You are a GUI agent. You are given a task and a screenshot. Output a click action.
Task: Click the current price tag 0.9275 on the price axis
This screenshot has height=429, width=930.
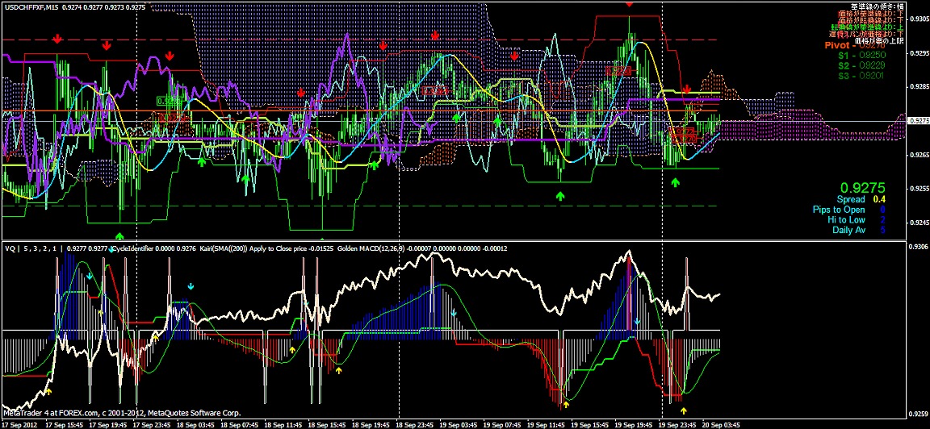coord(918,120)
